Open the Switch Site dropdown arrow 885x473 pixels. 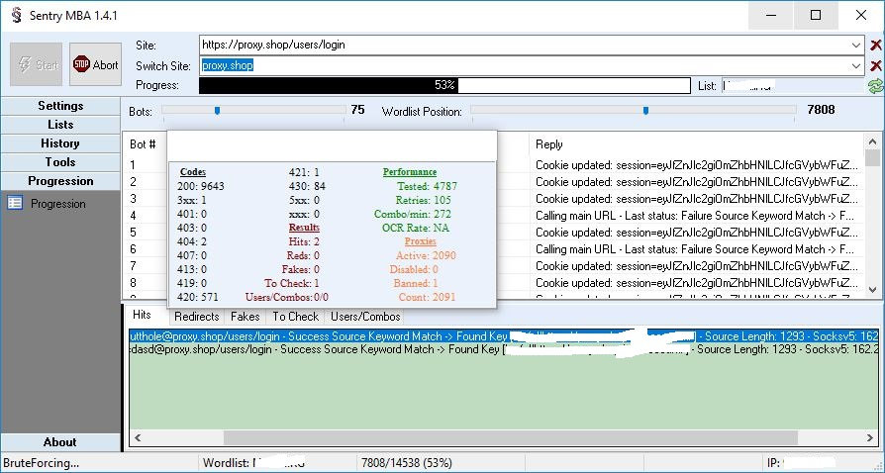(855, 66)
